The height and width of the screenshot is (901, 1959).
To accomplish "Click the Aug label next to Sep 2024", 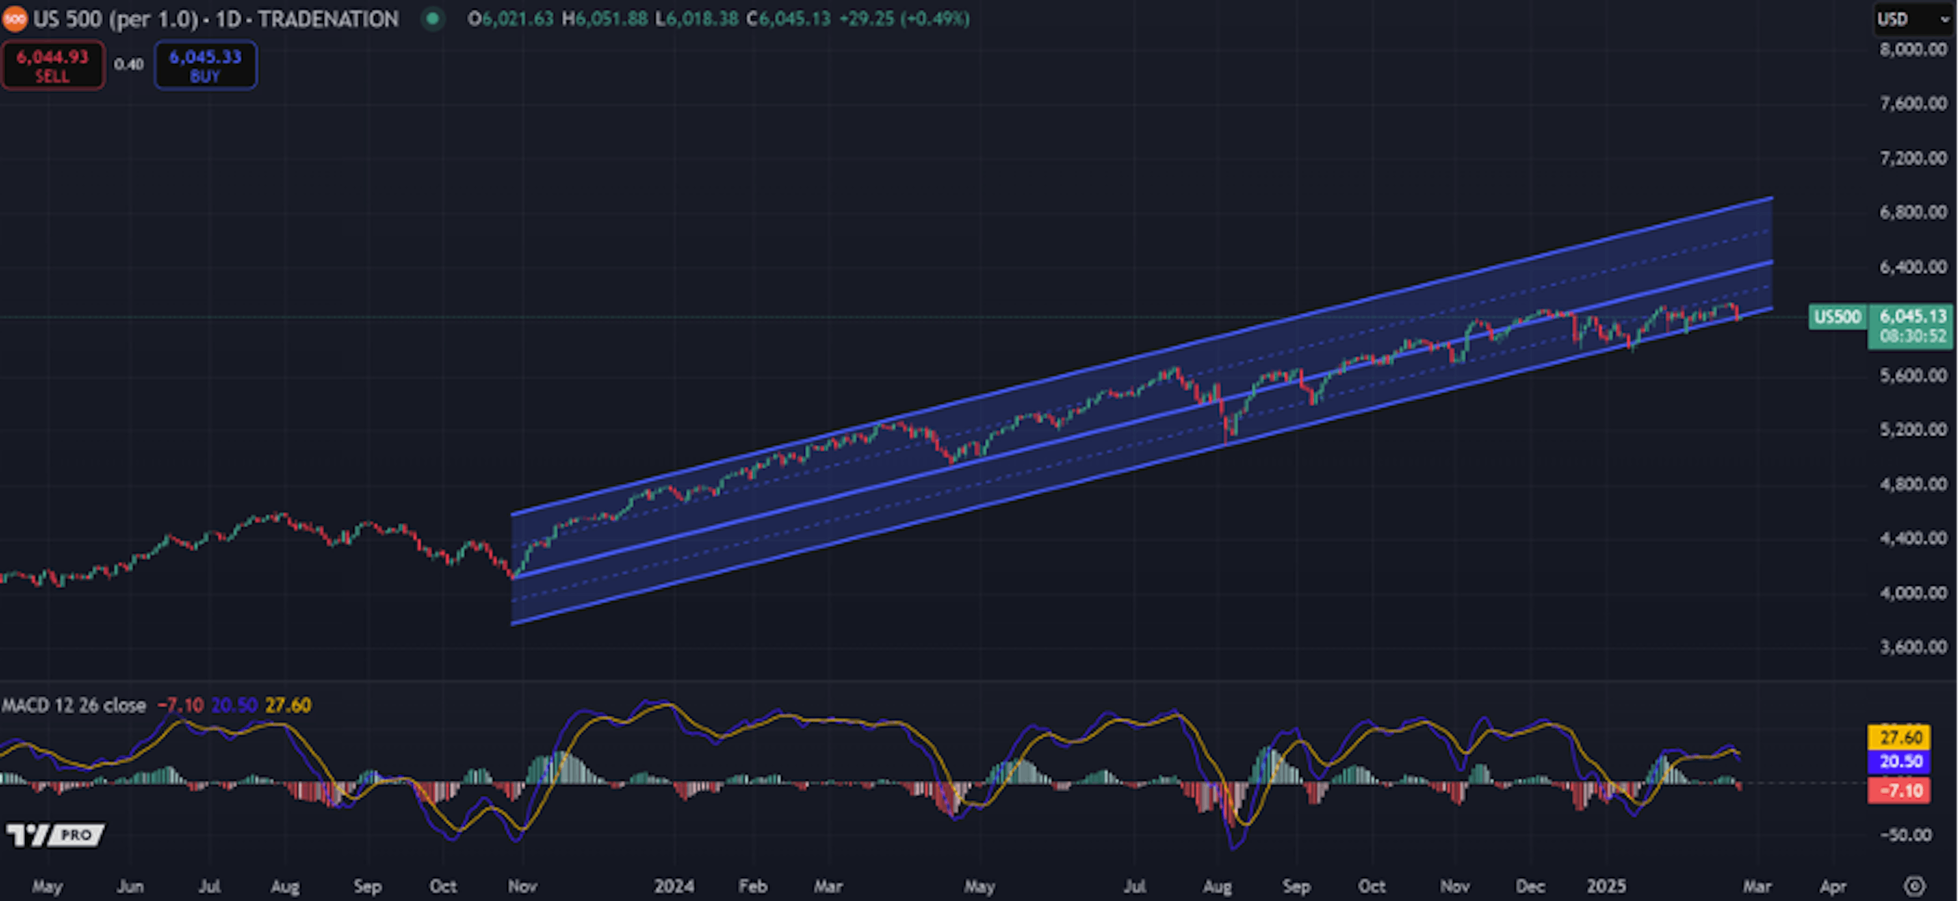I will [x=1218, y=887].
